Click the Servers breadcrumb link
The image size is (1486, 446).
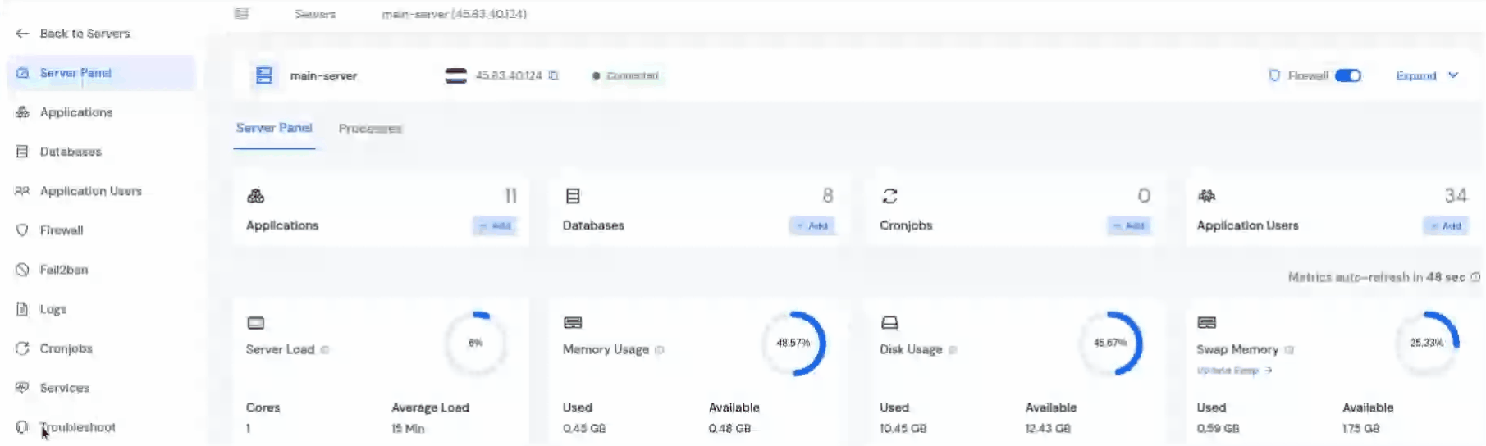click(x=315, y=14)
